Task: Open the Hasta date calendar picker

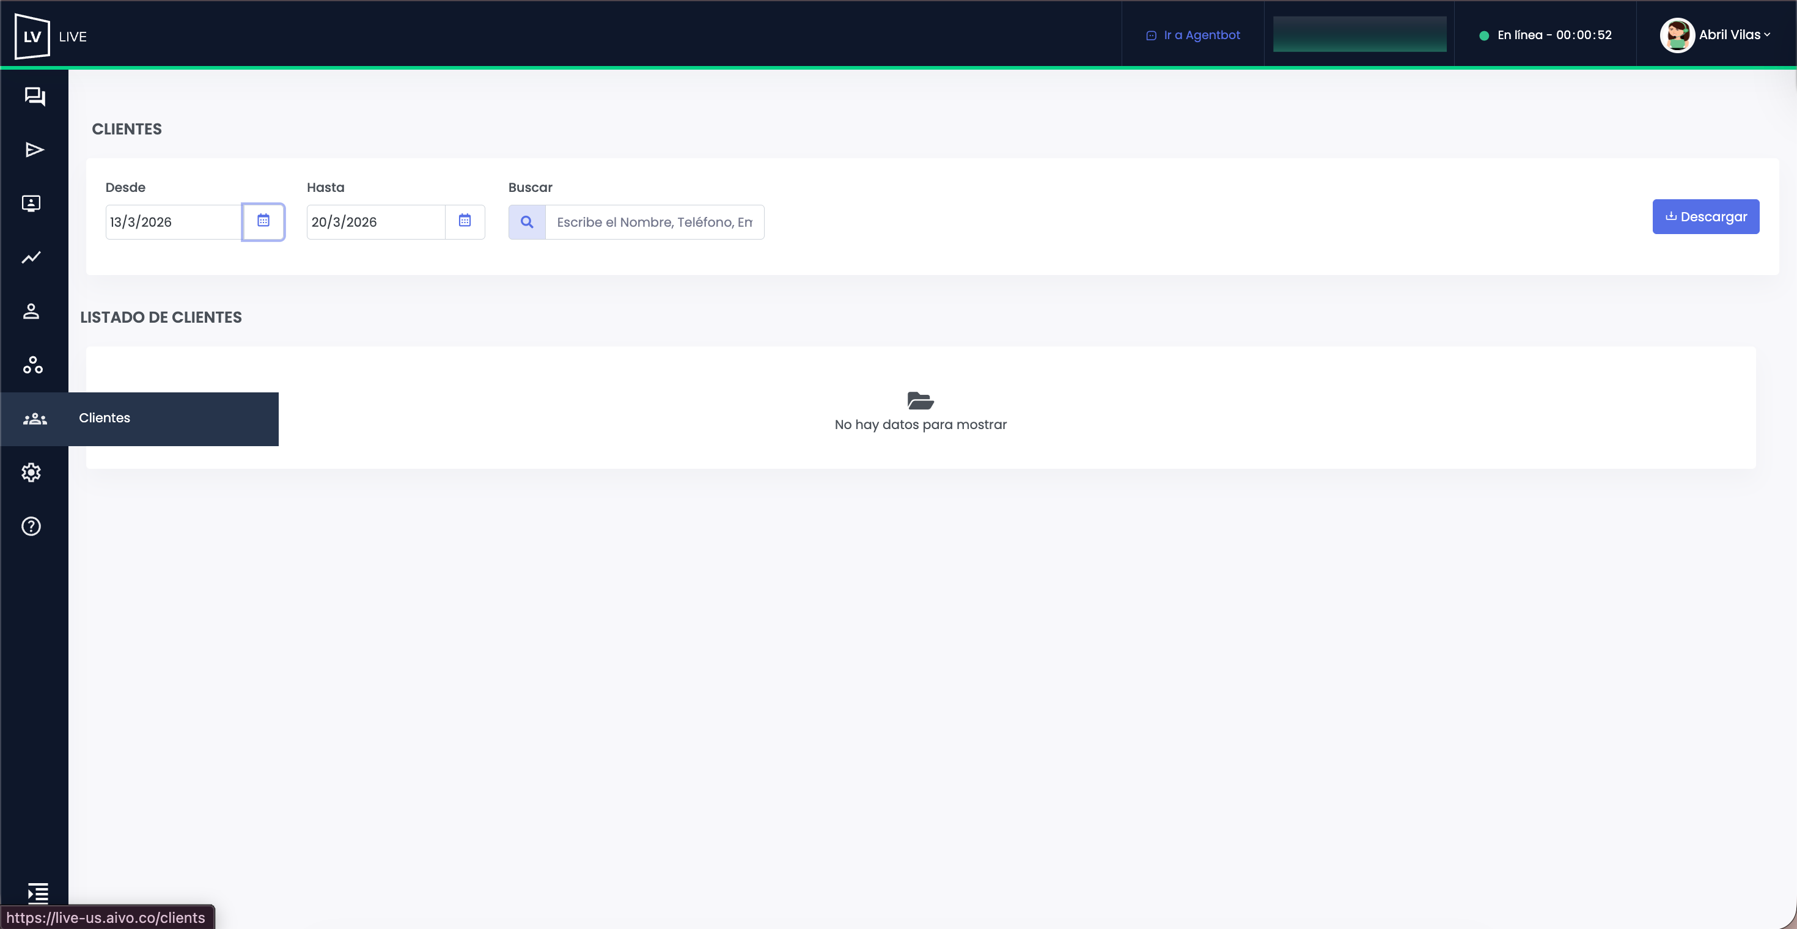Action: coord(465,221)
